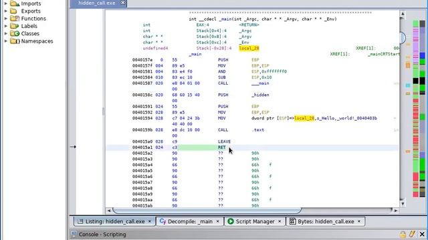Click the _mainCRTStartup XREF reference

coord(383,54)
